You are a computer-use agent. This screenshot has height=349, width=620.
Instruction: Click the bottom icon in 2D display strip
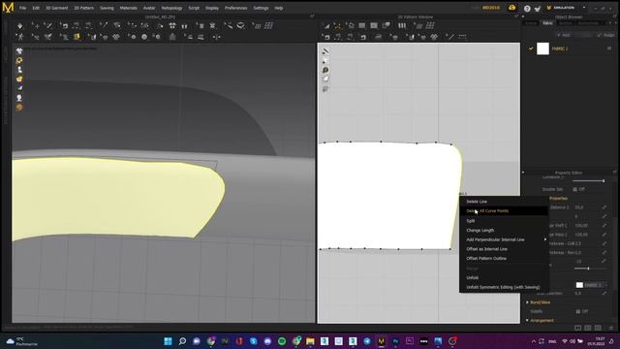pyautogui.click(x=325, y=88)
